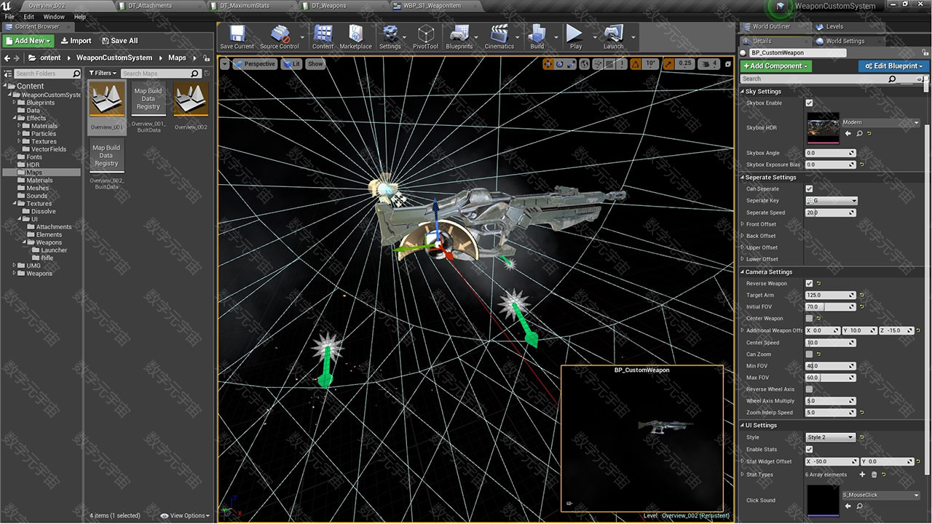
Task: Open the Click Sound S_MouseClick dropdown
Action: tap(880, 495)
